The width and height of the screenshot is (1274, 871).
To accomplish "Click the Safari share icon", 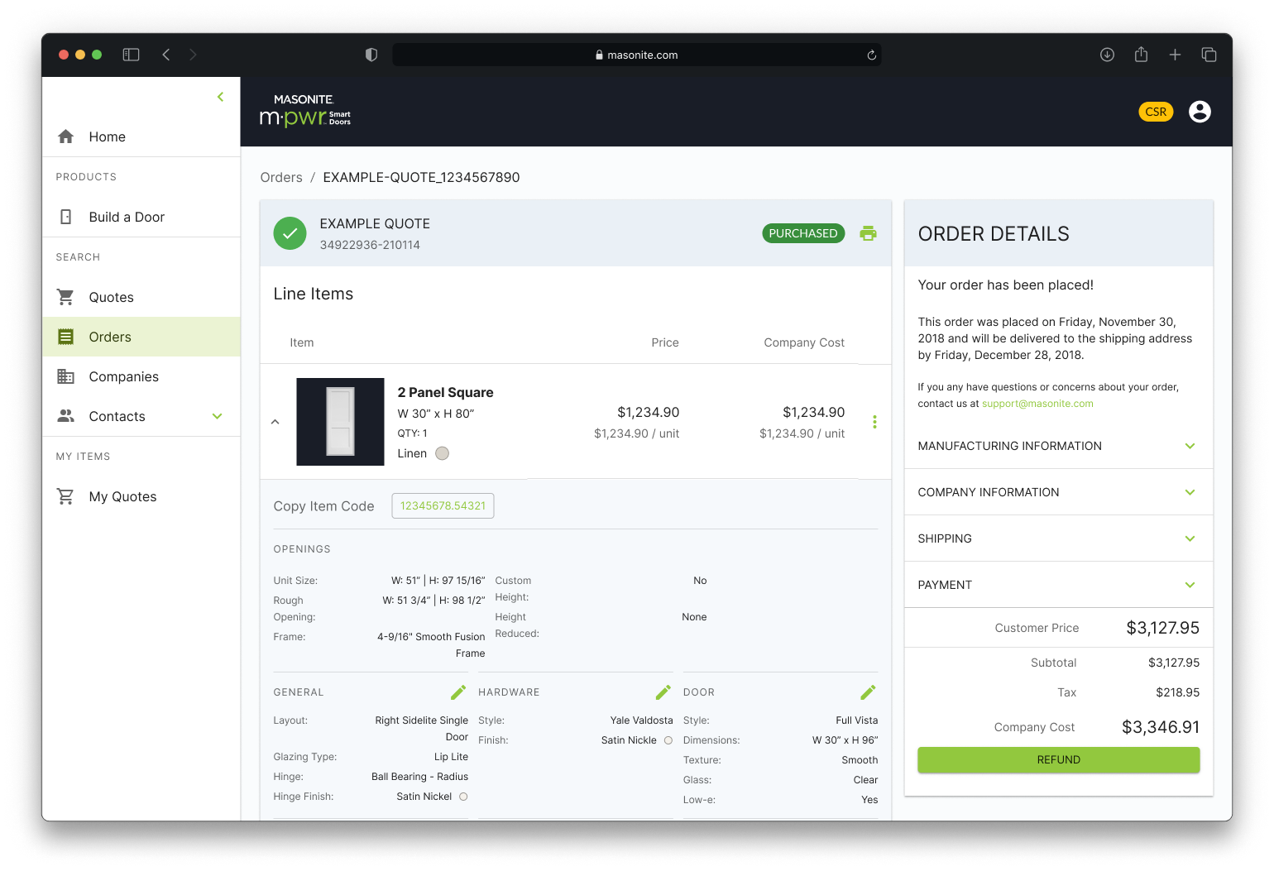I will click(x=1141, y=55).
